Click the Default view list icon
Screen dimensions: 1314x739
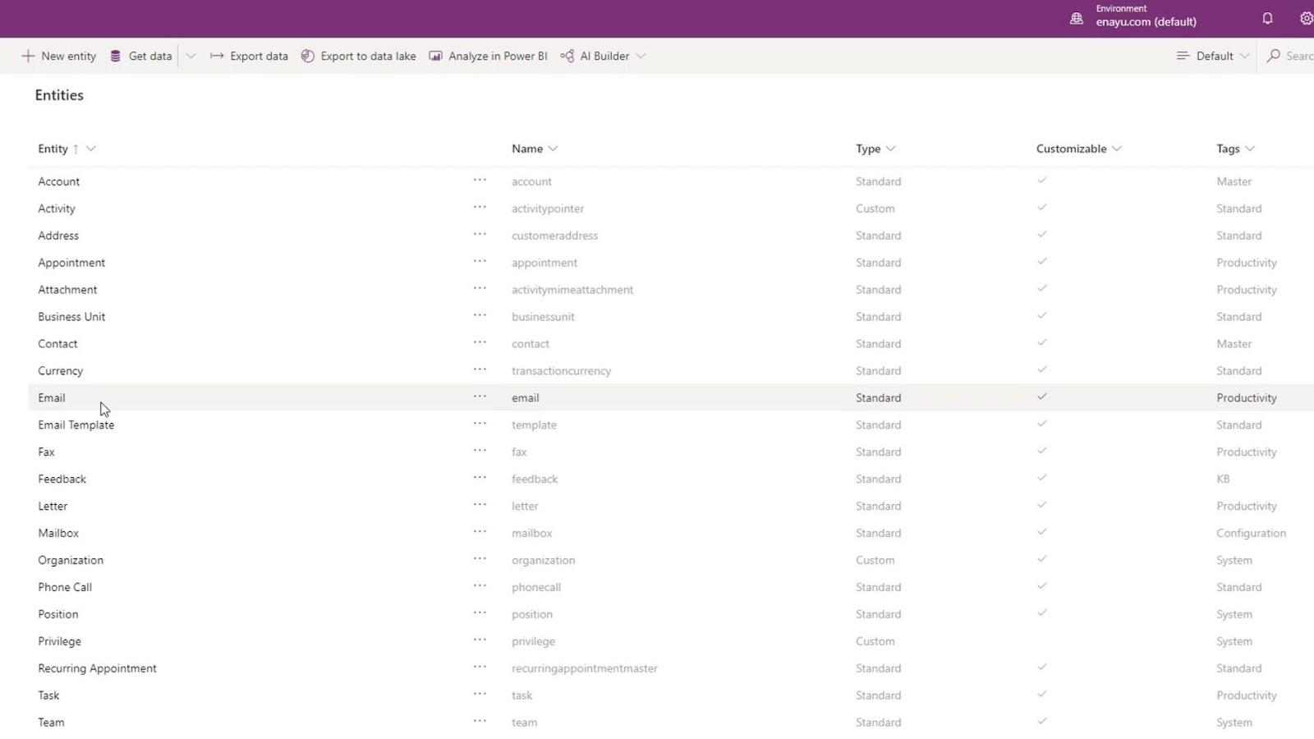pos(1183,56)
